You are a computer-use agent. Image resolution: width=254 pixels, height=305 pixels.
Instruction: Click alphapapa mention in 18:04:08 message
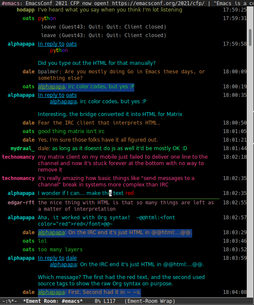[x=51, y=292]
